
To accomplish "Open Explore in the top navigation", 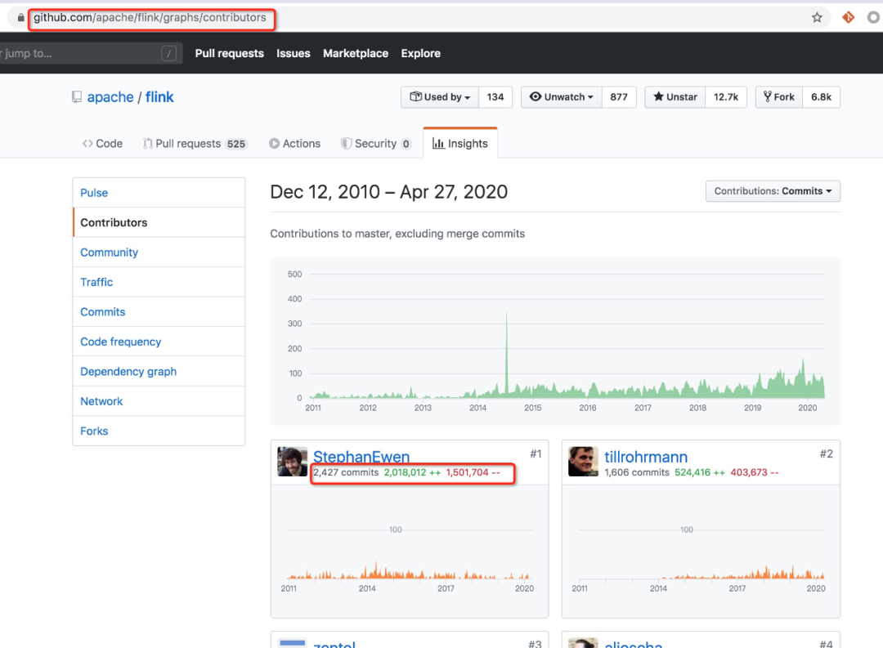I will (421, 53).
